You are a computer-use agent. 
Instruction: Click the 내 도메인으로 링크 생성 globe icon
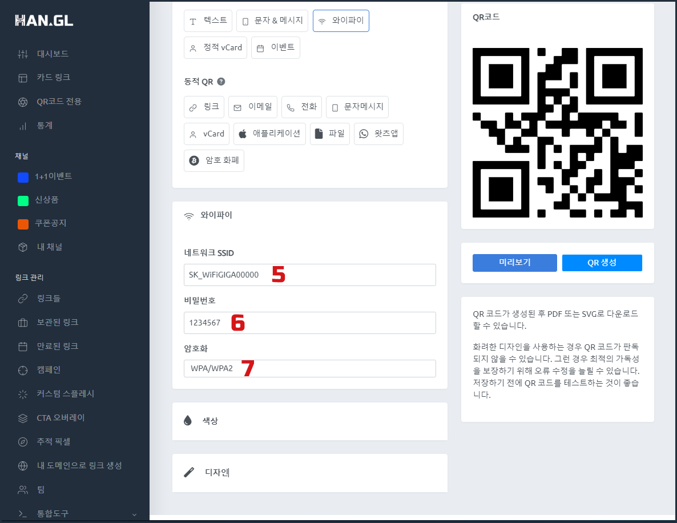(23, 466)
